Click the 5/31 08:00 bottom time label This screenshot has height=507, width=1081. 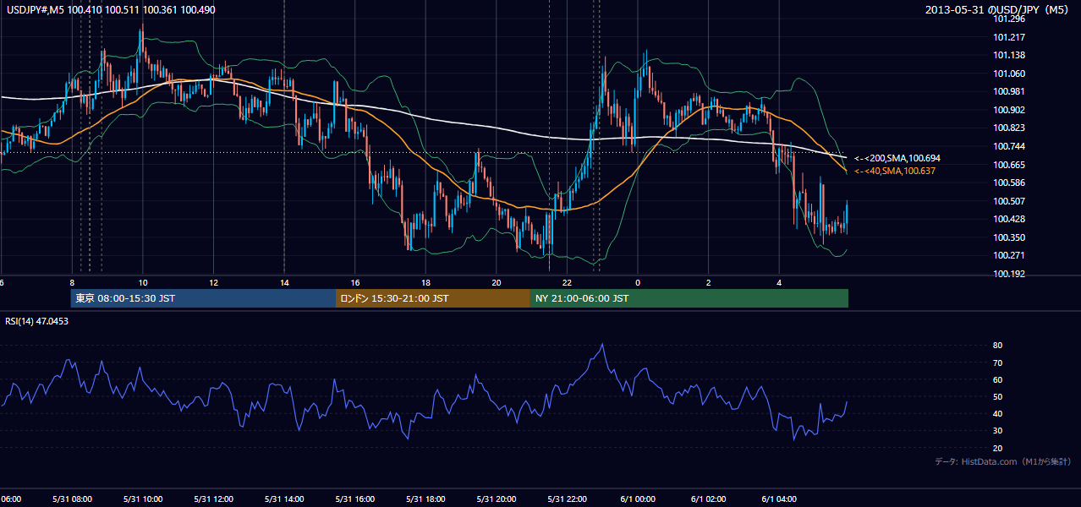[x=72, y=499]
